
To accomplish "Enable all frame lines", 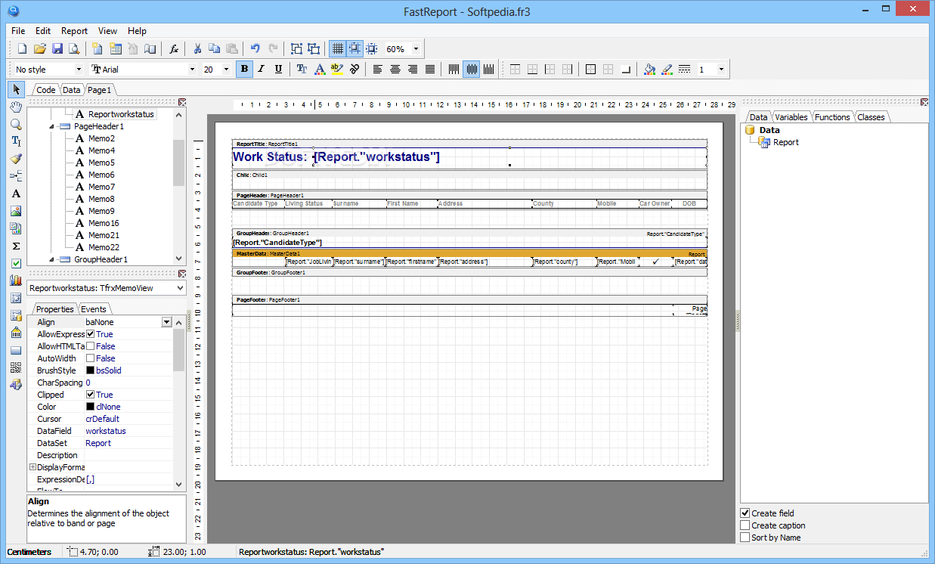I will pyautogui.click(x=590, y=70).
